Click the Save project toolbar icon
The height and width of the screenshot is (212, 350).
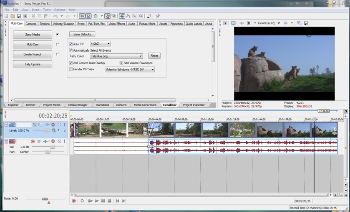click(x=19, y=16)
